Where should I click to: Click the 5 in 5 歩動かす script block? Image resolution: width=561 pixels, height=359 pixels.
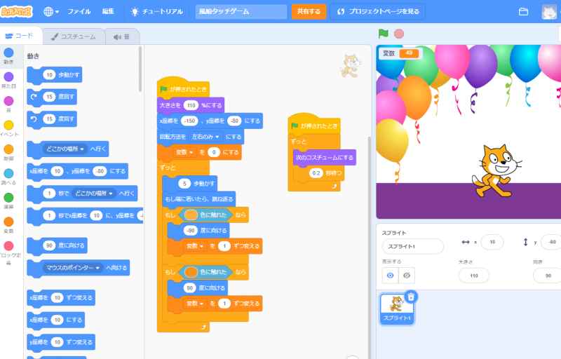pyautogui.click(x=184, y=184)
